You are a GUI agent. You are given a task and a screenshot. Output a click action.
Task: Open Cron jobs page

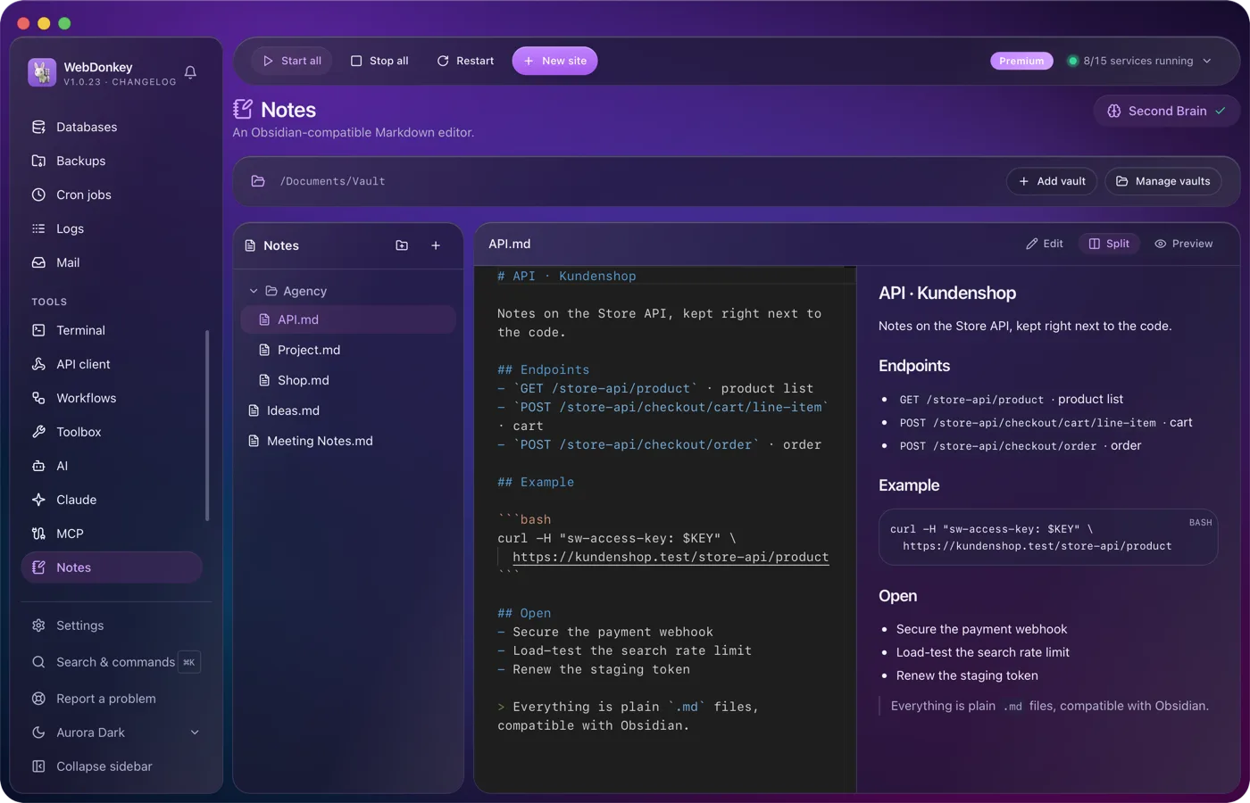pyautogui.click(x=112, y=195)
